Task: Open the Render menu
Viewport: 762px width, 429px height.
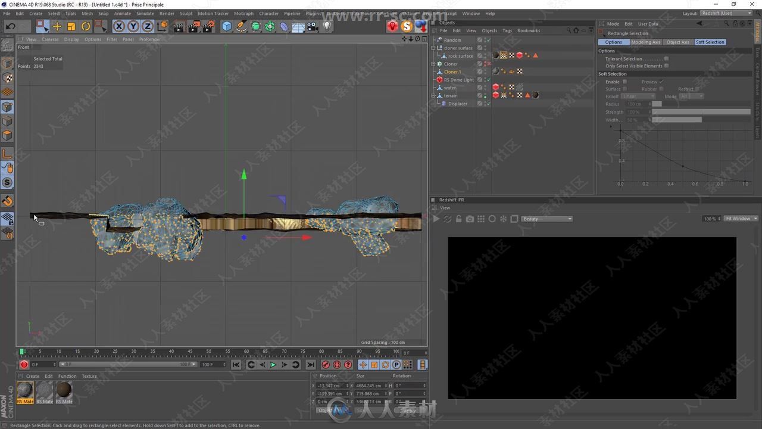Action: (x=167, y=13)
